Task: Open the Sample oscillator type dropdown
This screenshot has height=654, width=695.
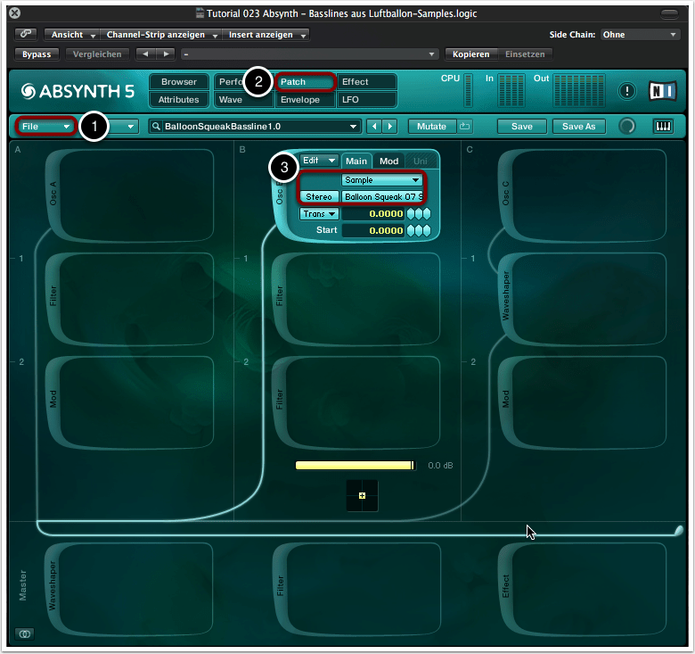Action: pos(382,179)
